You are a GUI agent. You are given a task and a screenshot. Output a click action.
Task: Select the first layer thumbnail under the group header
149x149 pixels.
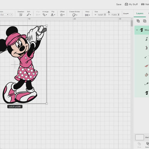point(147,39)
